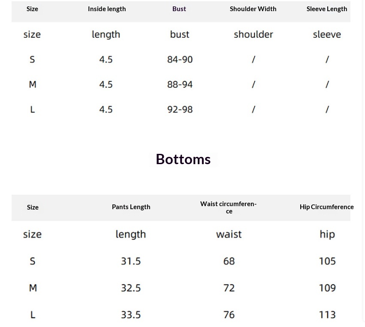Select the Pants Length column header

(x=131, y=207)
